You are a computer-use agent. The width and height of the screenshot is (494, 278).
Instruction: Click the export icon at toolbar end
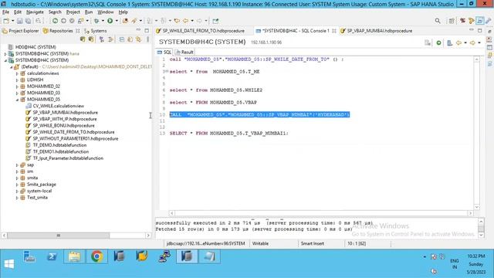215,21
